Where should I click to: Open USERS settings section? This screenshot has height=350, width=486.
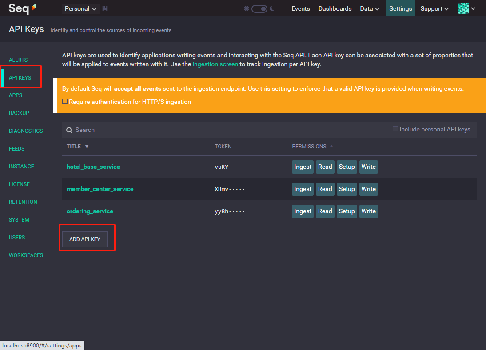[x=17, y=238]
